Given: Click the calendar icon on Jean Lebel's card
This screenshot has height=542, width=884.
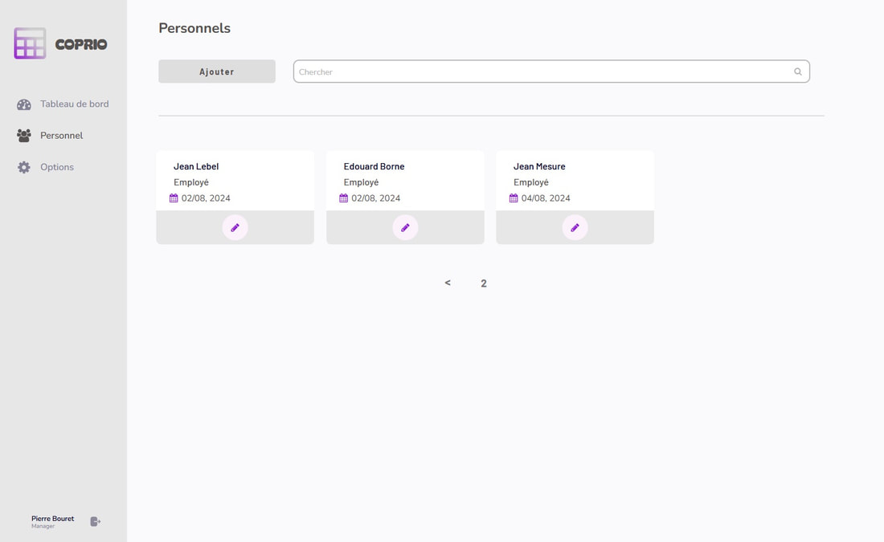Looking at the screenshot, I should (x=174, y=198).
